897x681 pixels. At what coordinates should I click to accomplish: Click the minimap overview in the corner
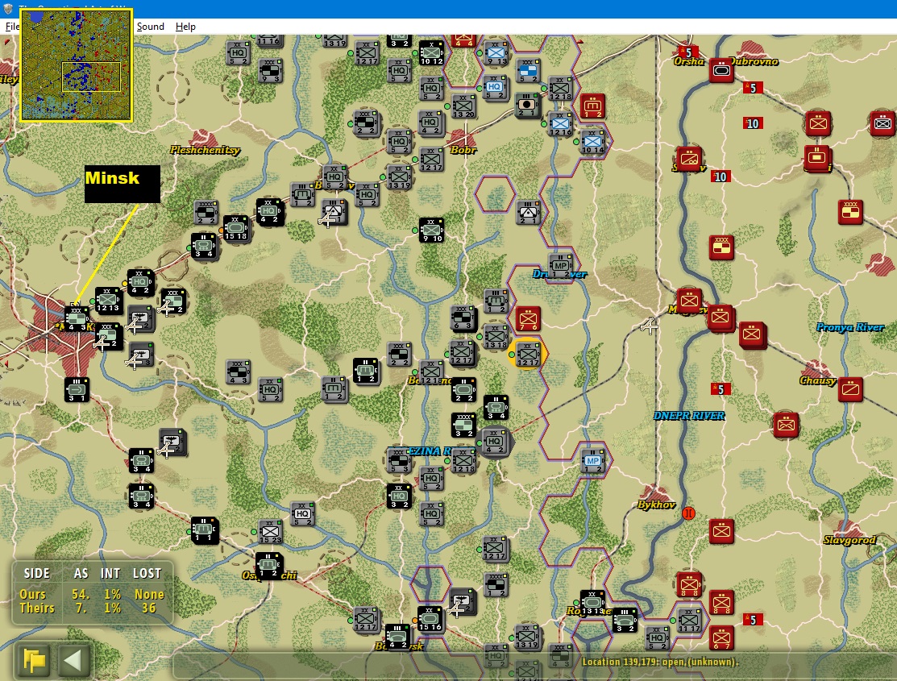[77, 64]
